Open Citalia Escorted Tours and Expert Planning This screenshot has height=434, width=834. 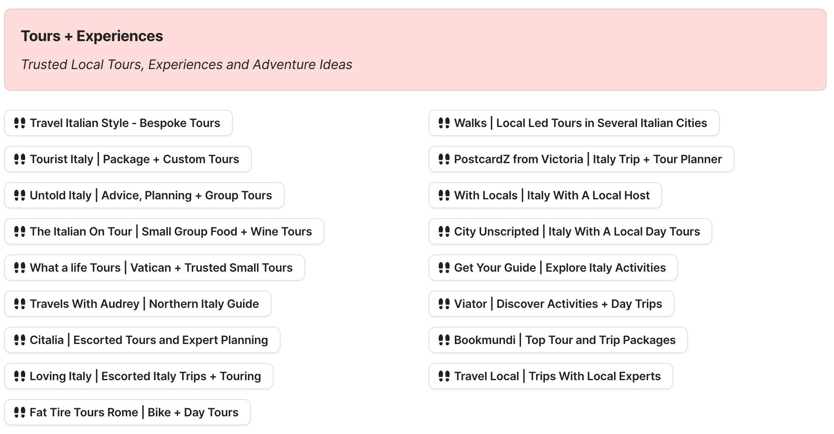coord(148,340)
